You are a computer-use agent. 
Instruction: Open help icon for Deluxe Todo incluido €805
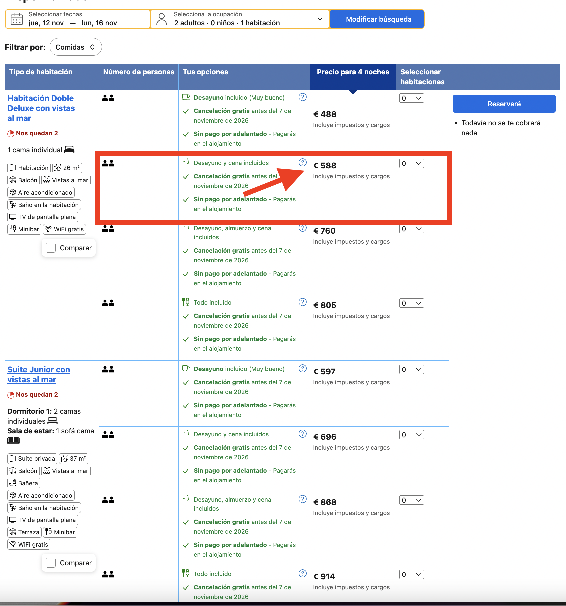click(302, 302)
